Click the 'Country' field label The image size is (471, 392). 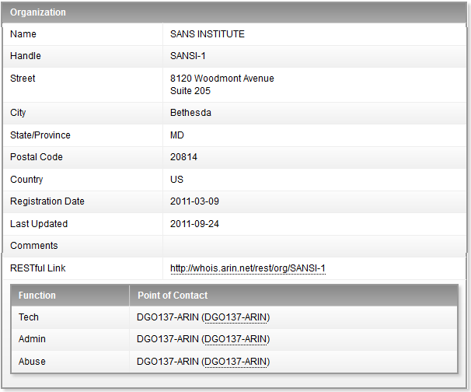tap(26, 180)
